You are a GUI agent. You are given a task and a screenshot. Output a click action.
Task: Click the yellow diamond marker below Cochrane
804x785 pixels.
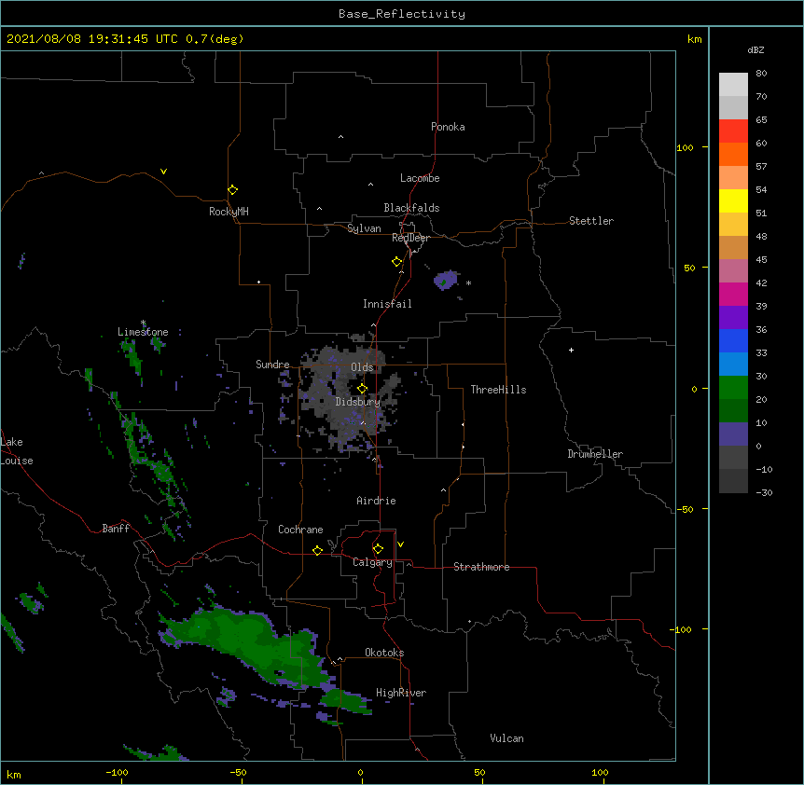(317, 550)
